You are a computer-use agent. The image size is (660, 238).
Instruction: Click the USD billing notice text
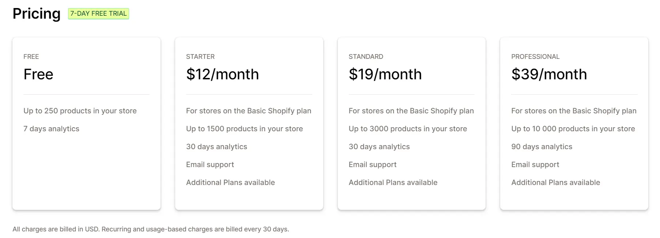[x=151, y=229]
